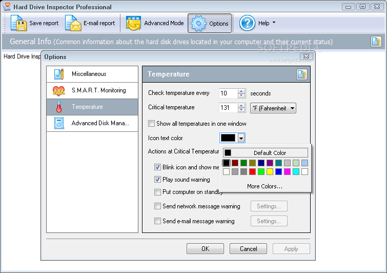
Task: Pick the black color swatch
Action: click(227, 163)
